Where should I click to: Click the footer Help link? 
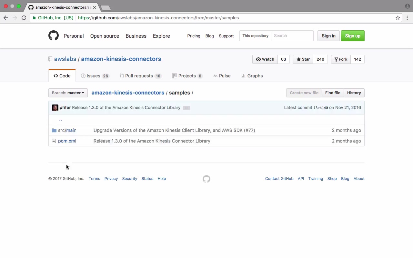point(162,179)
